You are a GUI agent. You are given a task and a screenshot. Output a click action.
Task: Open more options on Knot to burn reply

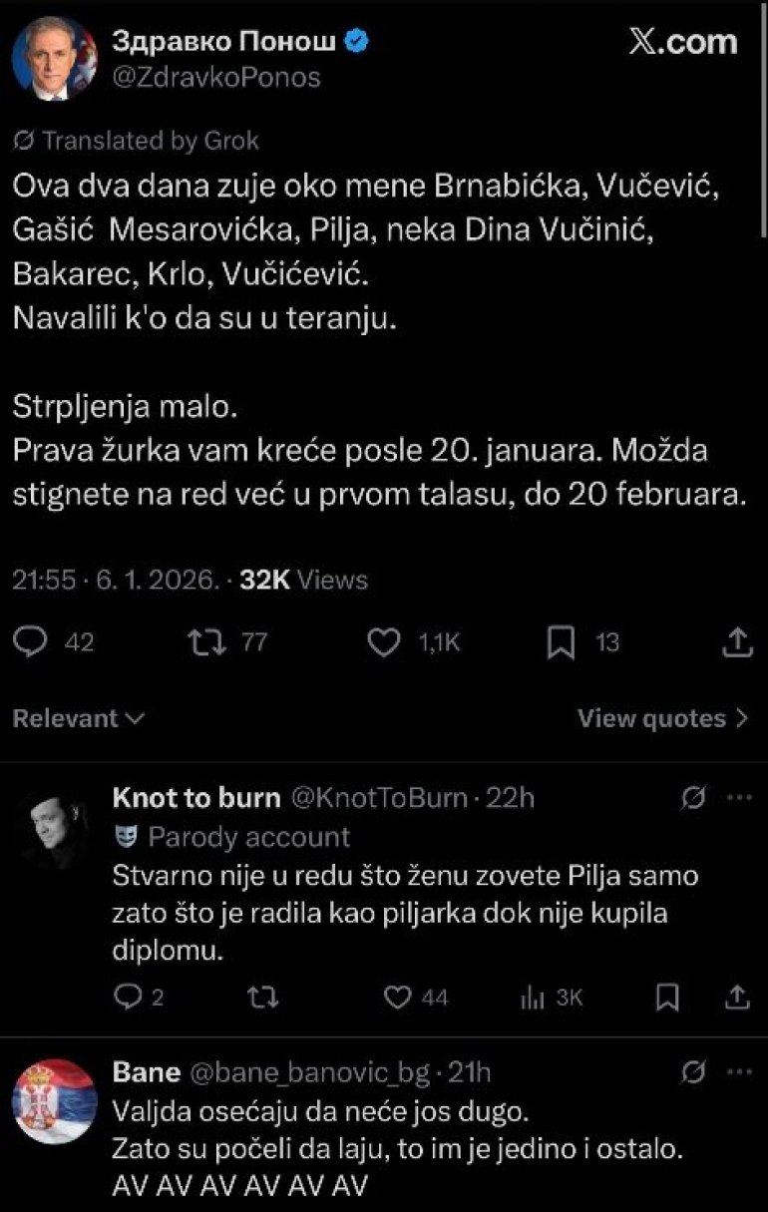[738, 797]
